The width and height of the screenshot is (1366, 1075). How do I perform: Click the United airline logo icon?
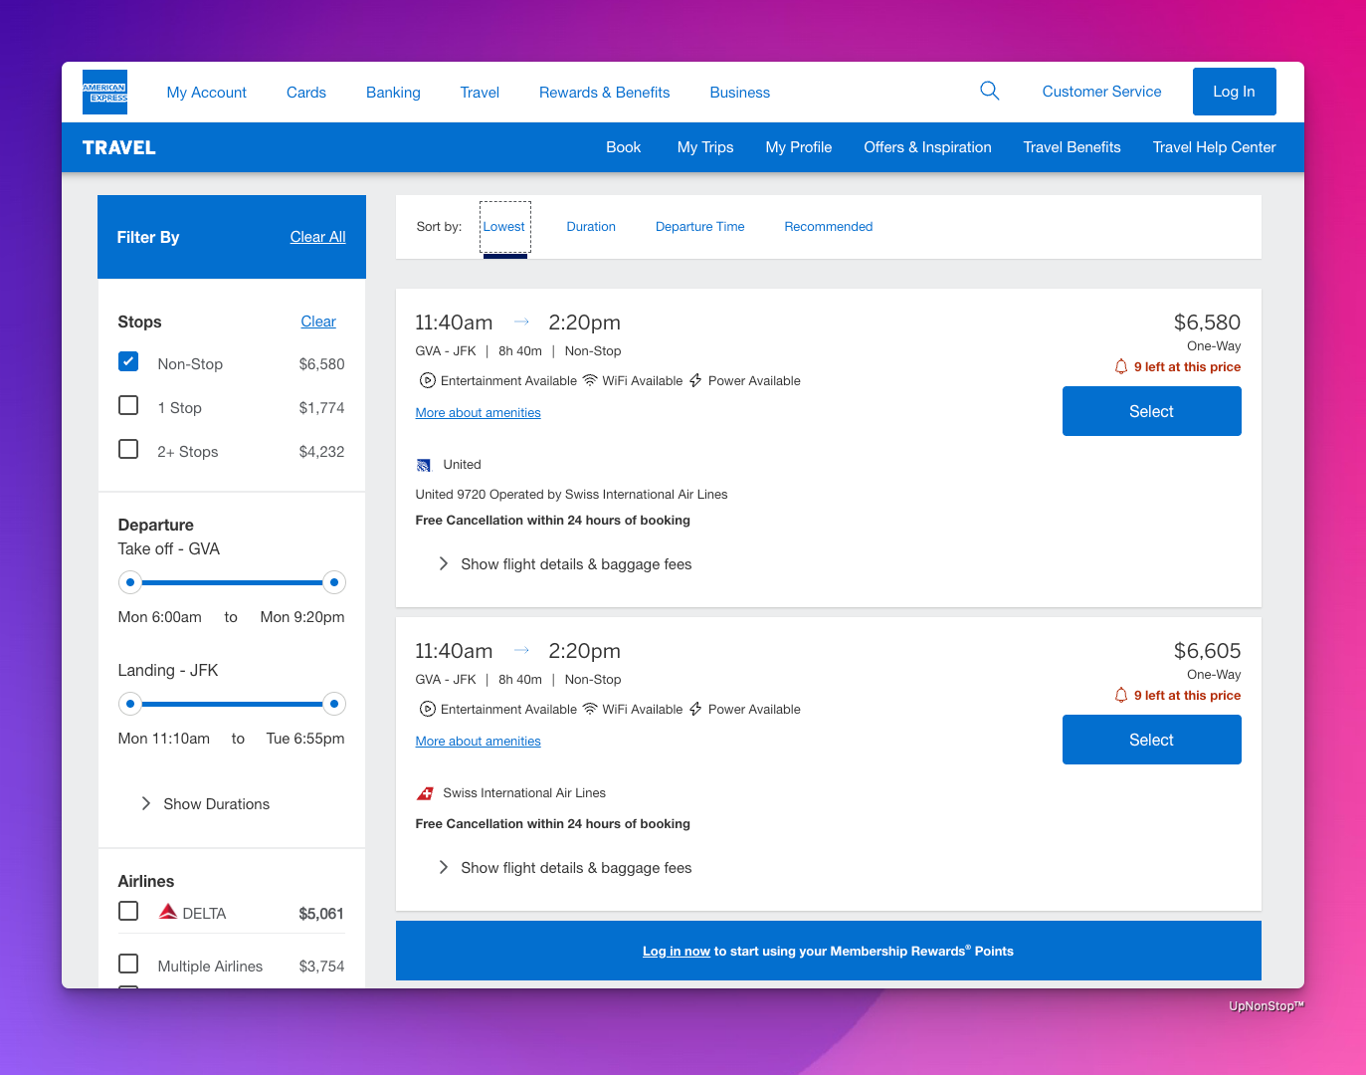(424, 465)
